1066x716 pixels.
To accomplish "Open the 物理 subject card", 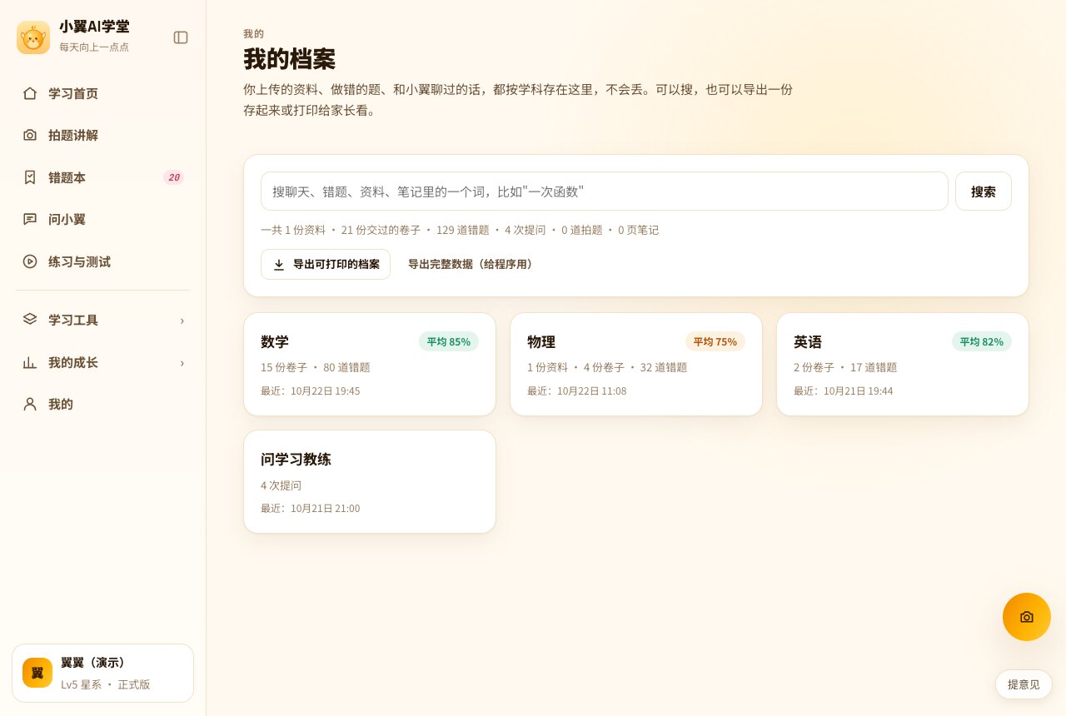I will pyautogui.click(x=636, y=365).
